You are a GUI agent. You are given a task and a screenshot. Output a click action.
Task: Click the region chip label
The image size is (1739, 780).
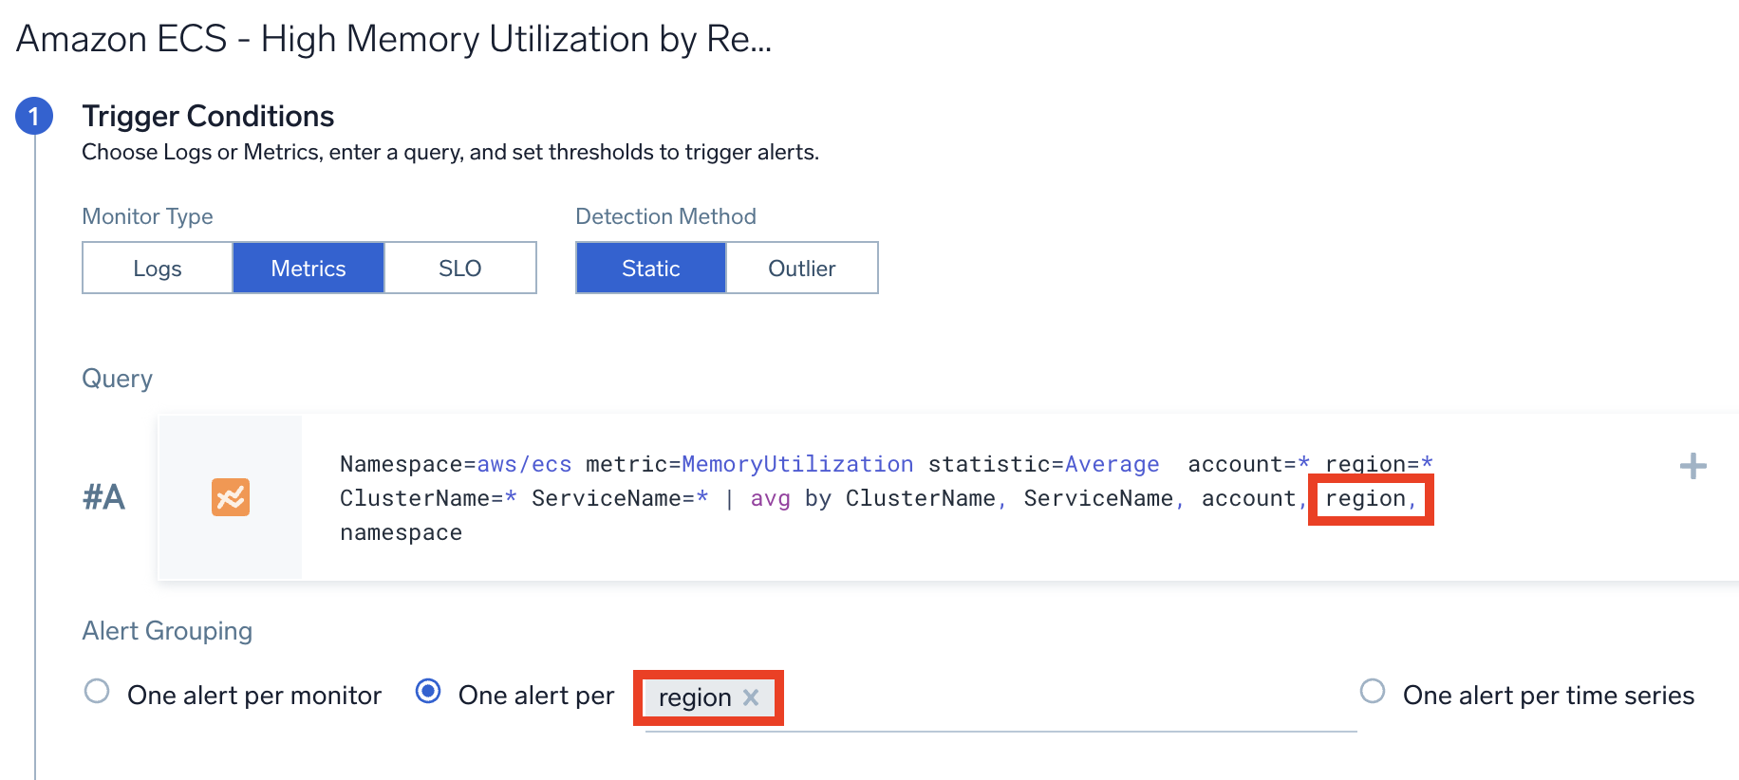[695, 697]
